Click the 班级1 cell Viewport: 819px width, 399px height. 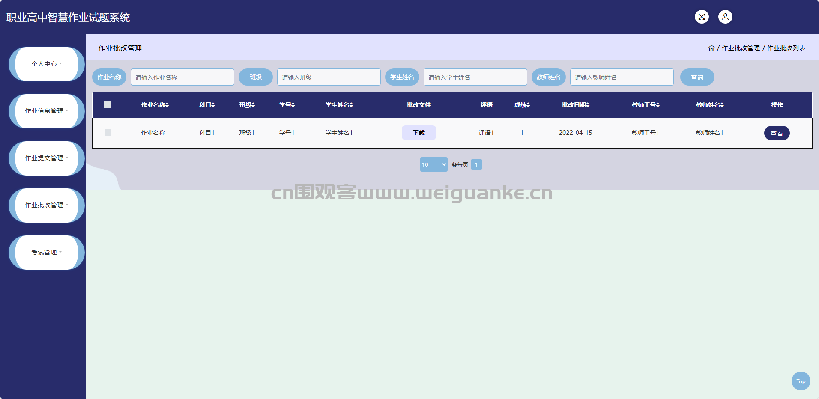(247, 133)
